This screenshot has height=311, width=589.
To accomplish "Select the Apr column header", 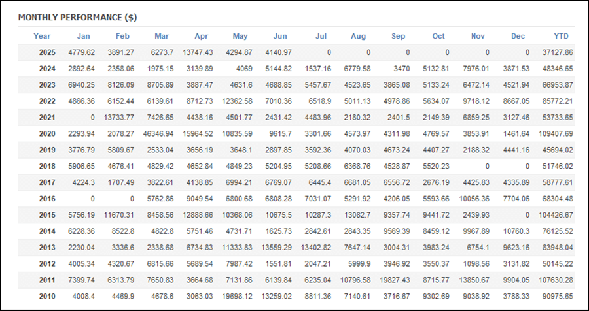I will 202,36.
